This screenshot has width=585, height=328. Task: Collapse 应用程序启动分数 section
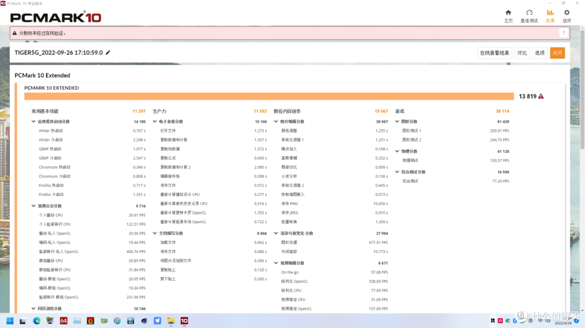point(34,122)
